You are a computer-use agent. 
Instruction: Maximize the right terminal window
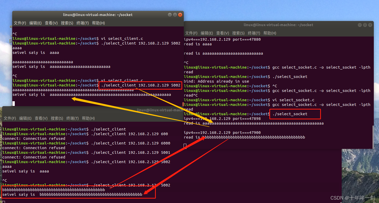[365, 25]
